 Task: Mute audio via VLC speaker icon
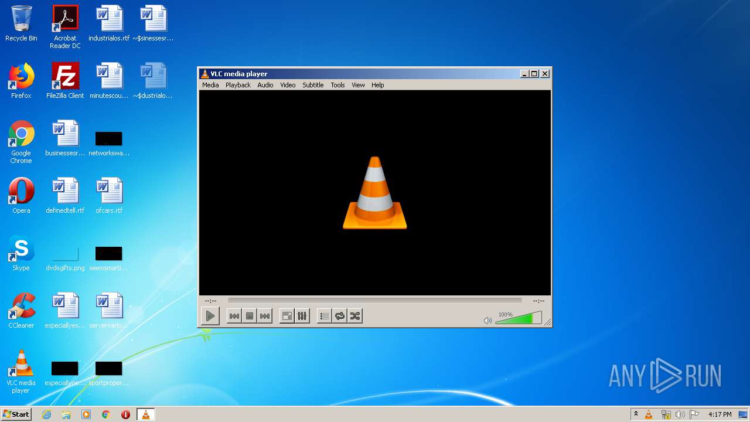(487, 320)
